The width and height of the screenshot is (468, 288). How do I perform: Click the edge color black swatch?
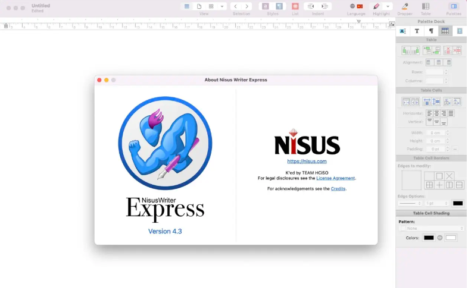[x=457, y=204]
